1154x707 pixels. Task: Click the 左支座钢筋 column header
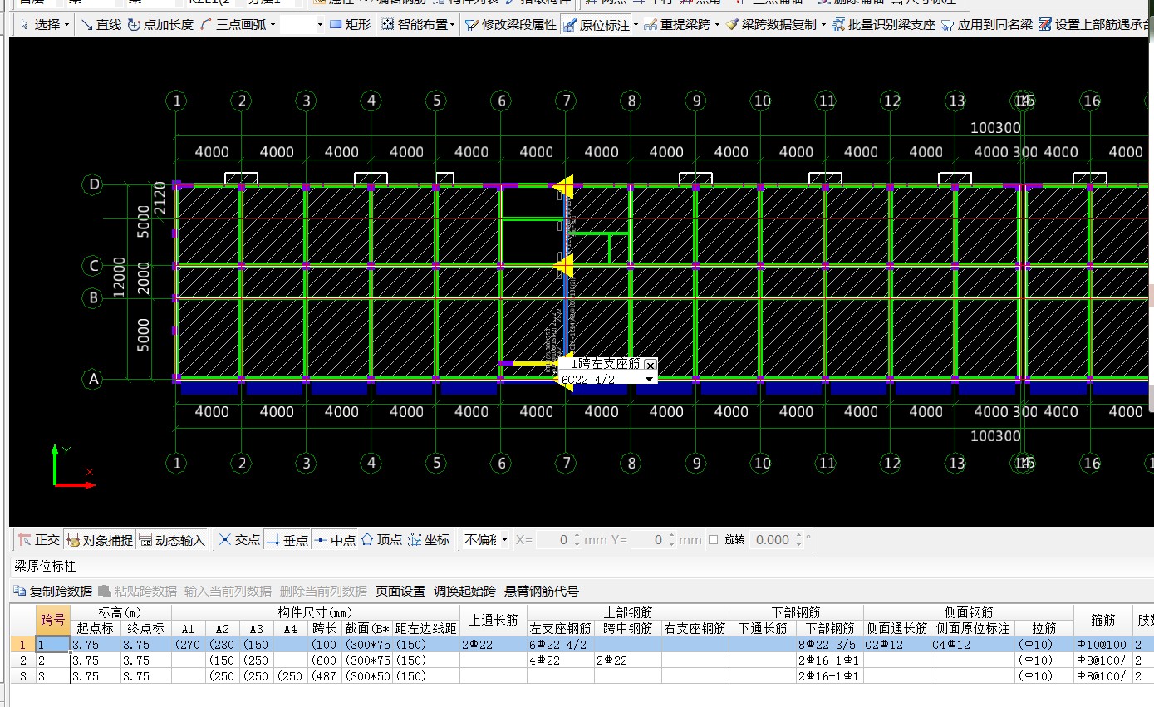[561, 629]
